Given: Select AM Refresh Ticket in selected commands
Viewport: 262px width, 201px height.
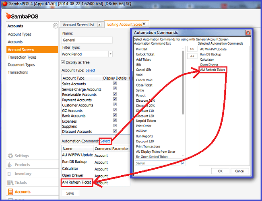Looking at the screenshot, I should point(212,70).
